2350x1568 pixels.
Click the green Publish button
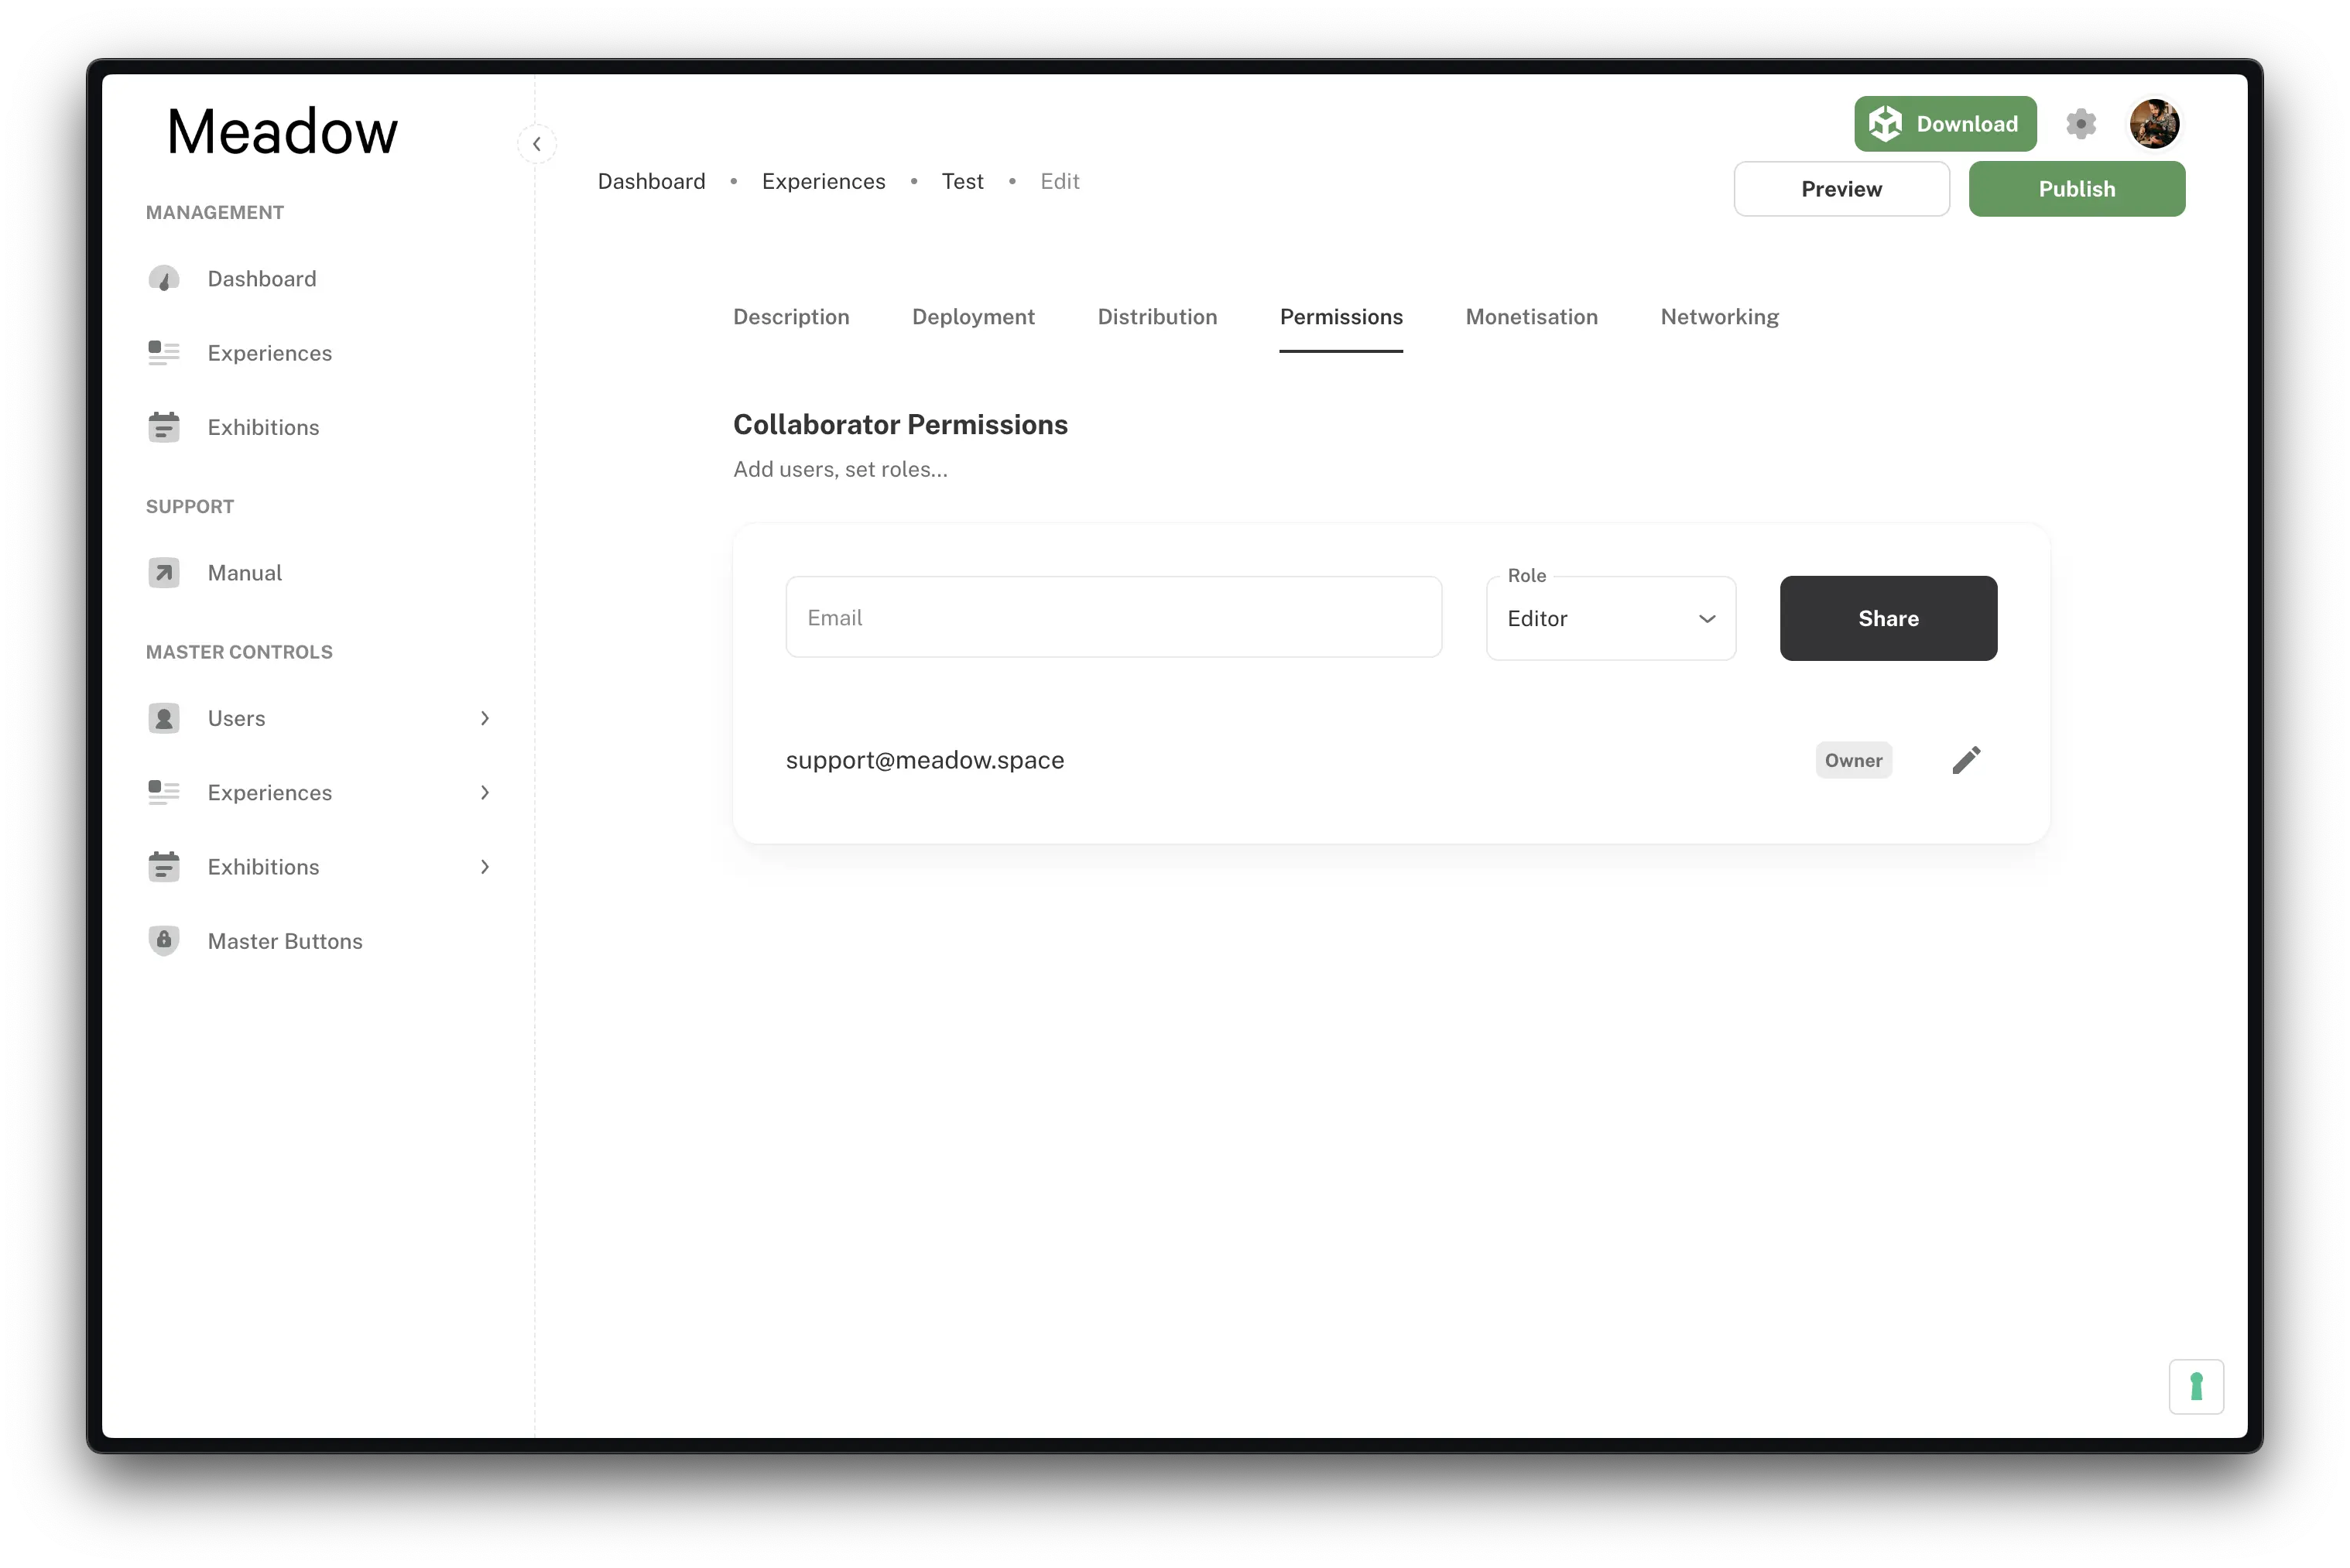pyautogui.click(x=2076, y=189)
